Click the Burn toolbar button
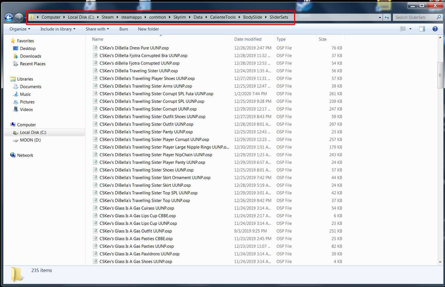This screenshot has width=445, height=287. pyautogui.click(x=123, y=29)
